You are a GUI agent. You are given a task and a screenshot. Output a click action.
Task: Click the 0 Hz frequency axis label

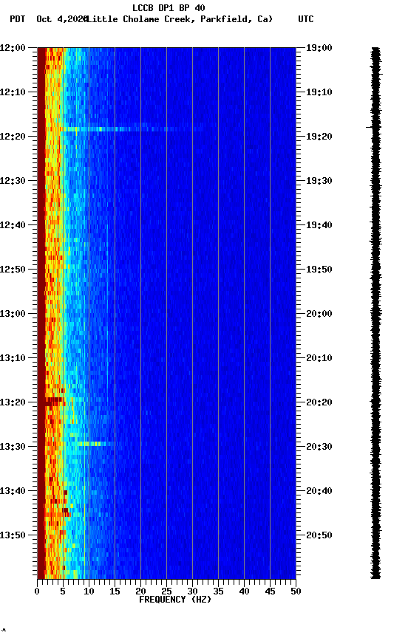pyautogui.click(x=37, y=591)
